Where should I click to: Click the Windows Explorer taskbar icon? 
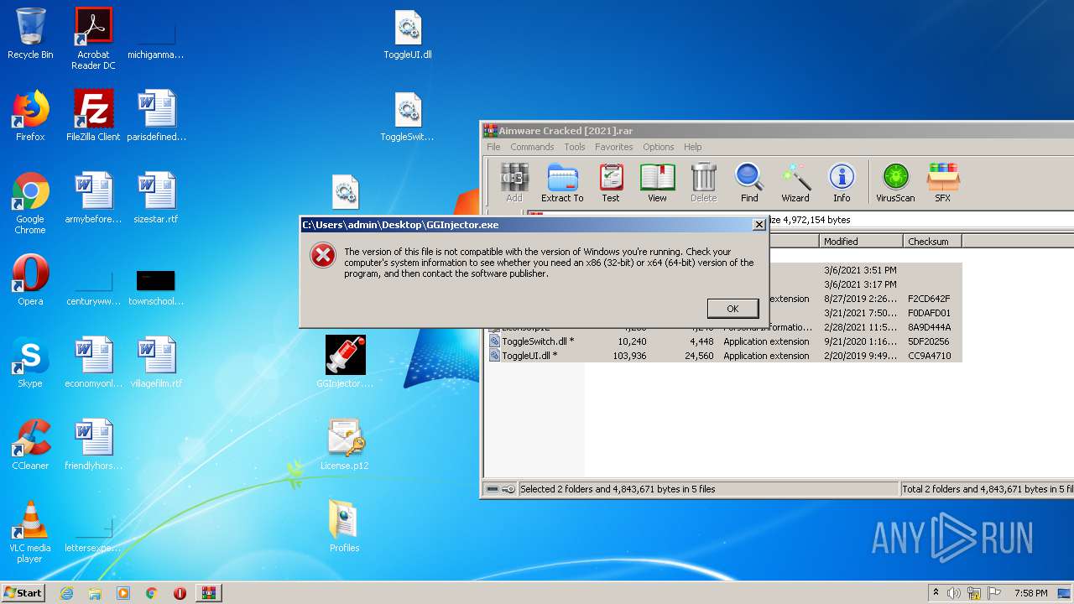(95, 593)
